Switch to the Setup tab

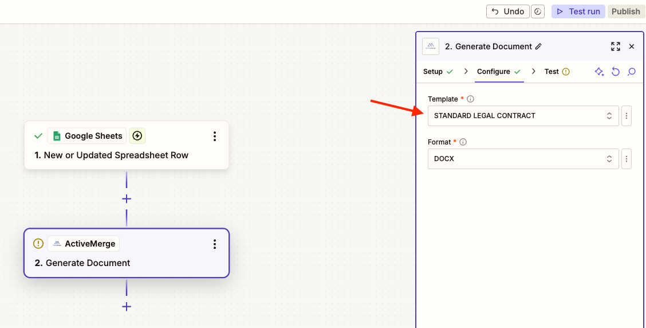(433, 72)
